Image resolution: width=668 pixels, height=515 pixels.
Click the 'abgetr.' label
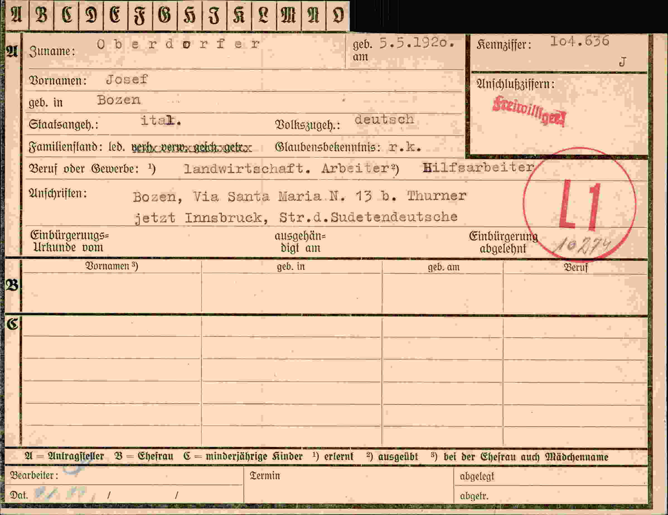(x=474, y=496)
